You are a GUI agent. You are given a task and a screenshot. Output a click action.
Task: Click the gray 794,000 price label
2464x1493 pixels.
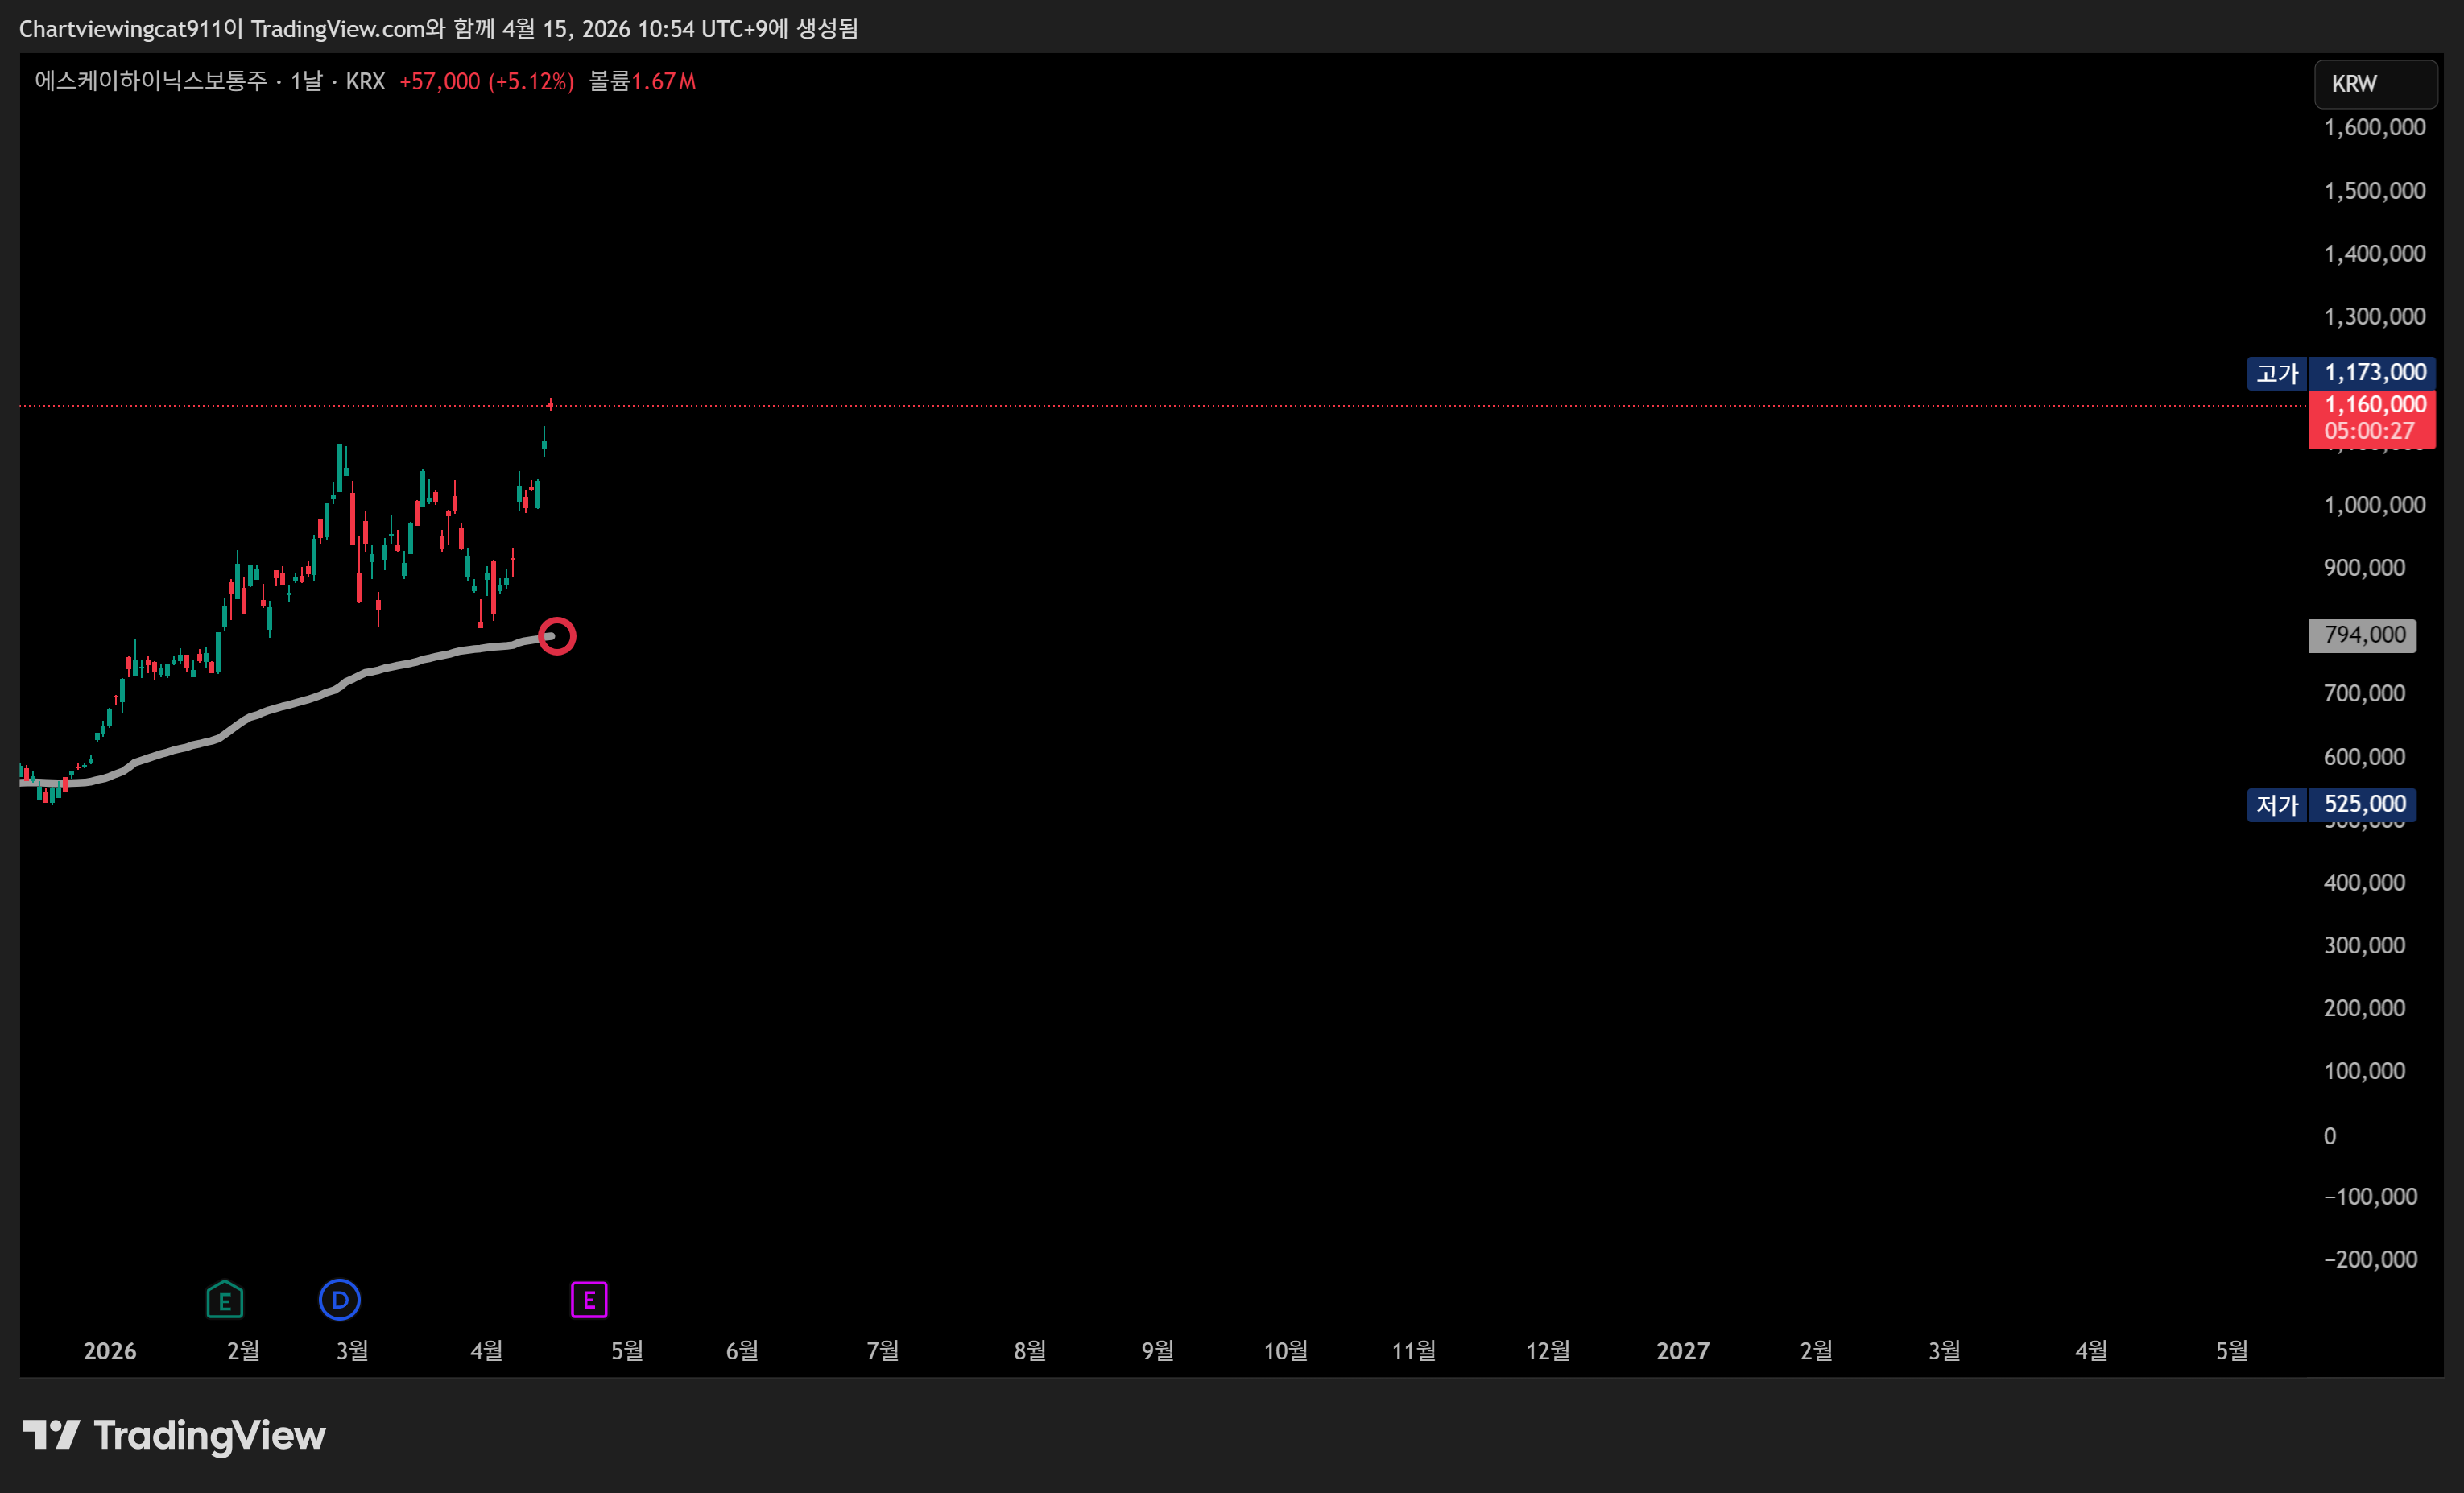pyautogui.click(x=2362, y=635)
